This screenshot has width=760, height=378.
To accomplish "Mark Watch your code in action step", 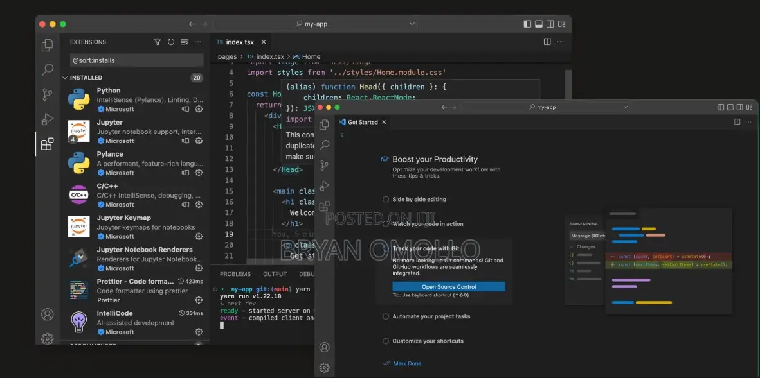I will [x=386, y=224].
